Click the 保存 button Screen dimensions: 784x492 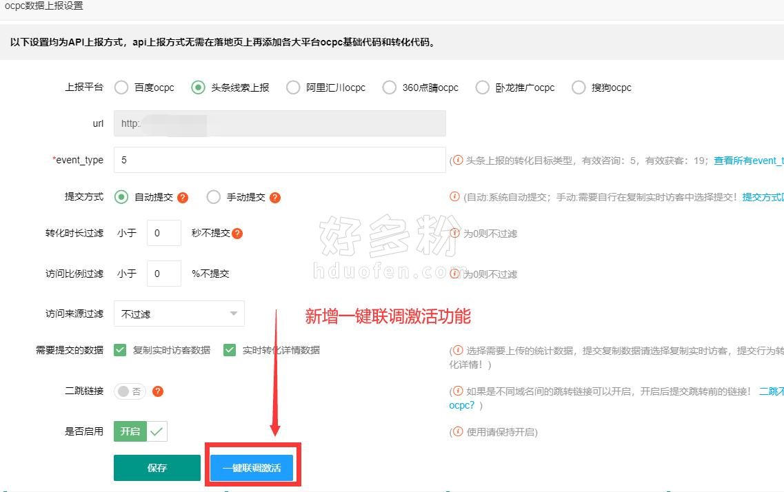[x=157, y=468]
